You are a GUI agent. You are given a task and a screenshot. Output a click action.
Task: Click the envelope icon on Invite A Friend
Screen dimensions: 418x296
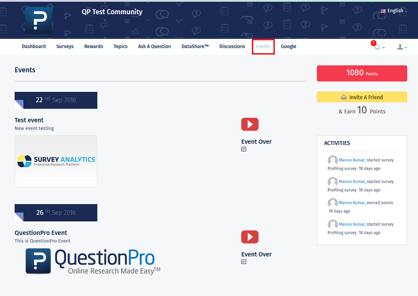pos(344,97)
